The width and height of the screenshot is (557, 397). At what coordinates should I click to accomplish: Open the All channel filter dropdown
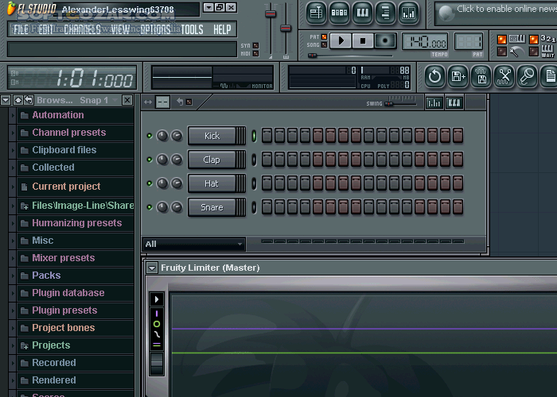coord(194,244)
